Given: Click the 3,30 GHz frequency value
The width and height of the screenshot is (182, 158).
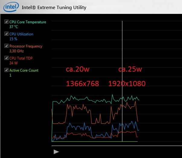Looking at the screenshot, I should pyautogui.click(x=17, y=51).
